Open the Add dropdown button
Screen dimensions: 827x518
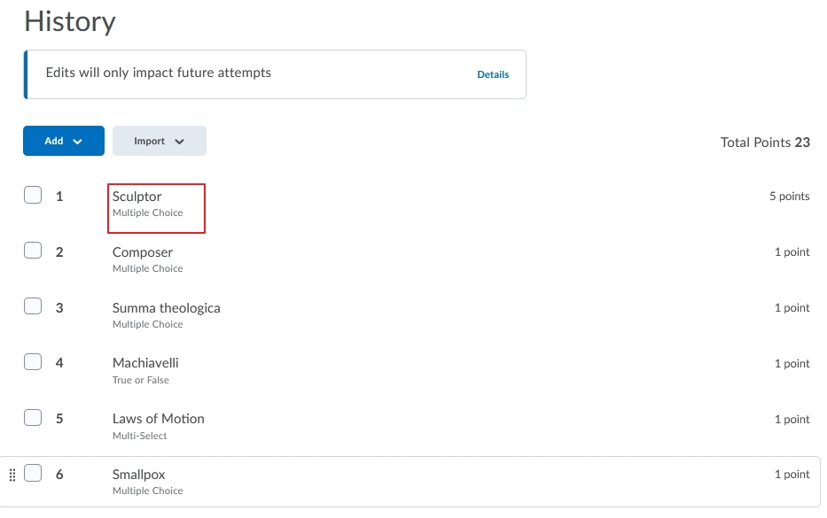[x=64, y=141]
